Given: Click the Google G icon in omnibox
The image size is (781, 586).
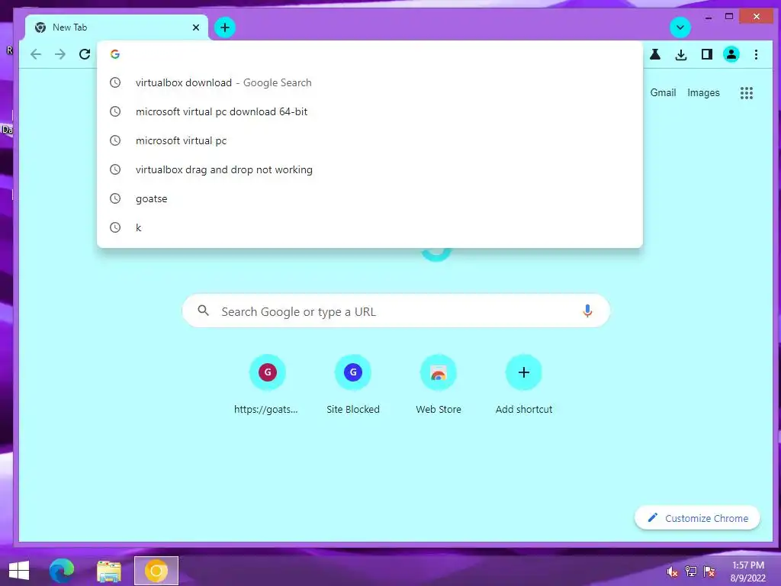Looking at the screenshot, I should [115, 54].
